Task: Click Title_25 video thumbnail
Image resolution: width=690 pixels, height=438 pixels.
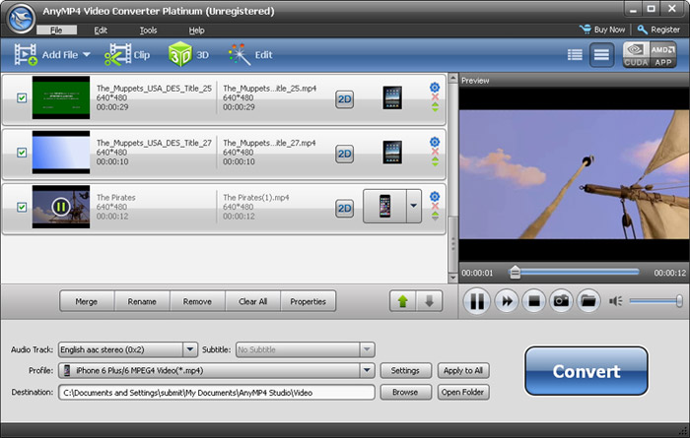Action: (61, 97)
